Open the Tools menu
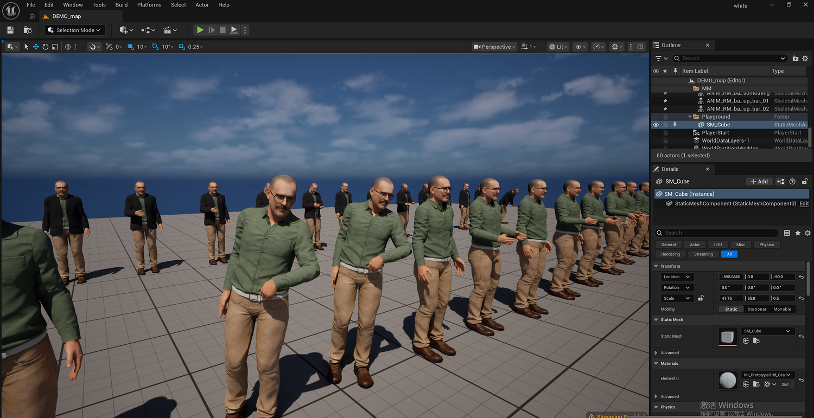 pos(99,5)
